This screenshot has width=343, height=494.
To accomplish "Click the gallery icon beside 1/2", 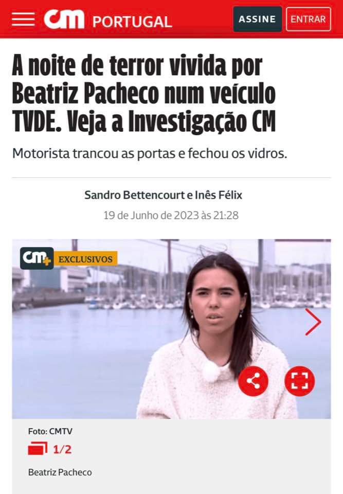I will click(x=38, y=449).
